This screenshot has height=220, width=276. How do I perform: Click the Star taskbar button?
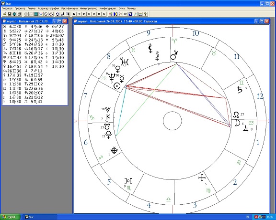pyautogui.click(x=40, y=217)
